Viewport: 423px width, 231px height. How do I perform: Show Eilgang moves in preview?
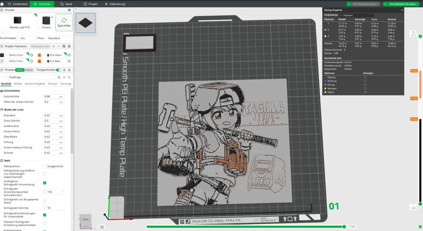point(365,77)
